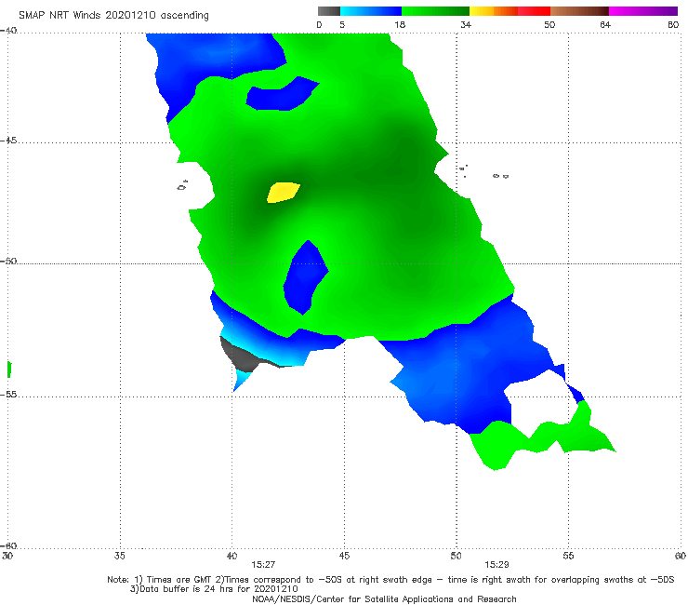
Task: Click the yellow-orange segment after 34 on the color bar
Action: [x=493, y=11]
